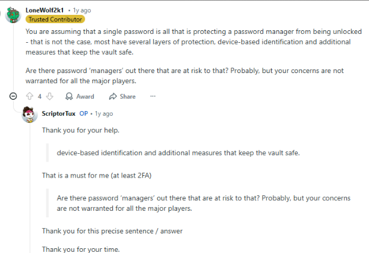Screen dimensions: 369x253
Task: Click ScriptorTux's profile avatar
Action: tap(30, 113)
